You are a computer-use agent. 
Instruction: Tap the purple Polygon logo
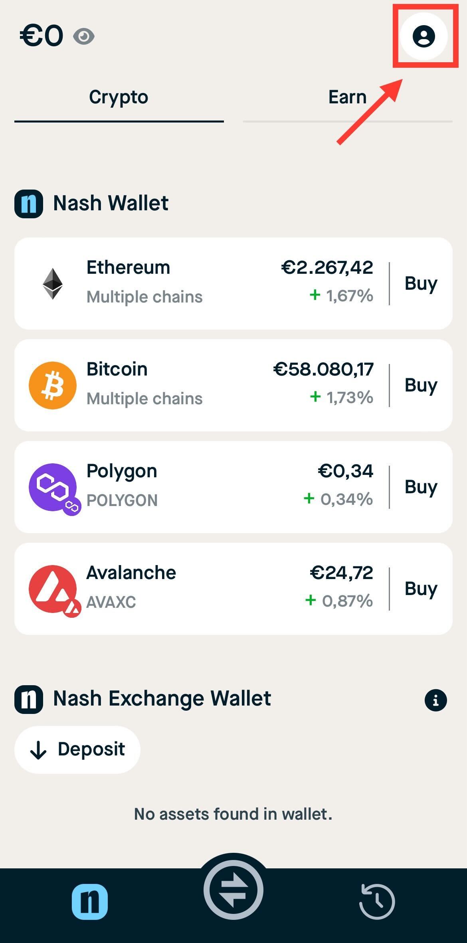(x=53, y=487)
